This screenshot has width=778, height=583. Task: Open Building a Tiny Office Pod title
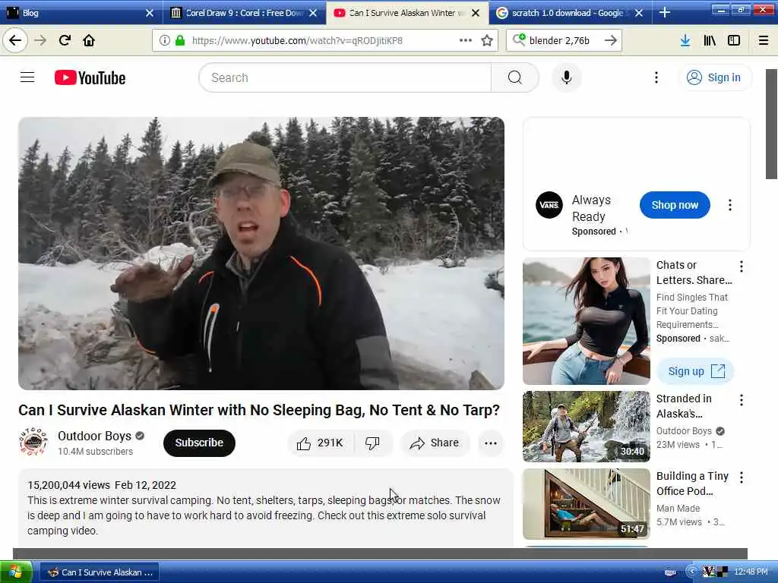click(693, 484)
